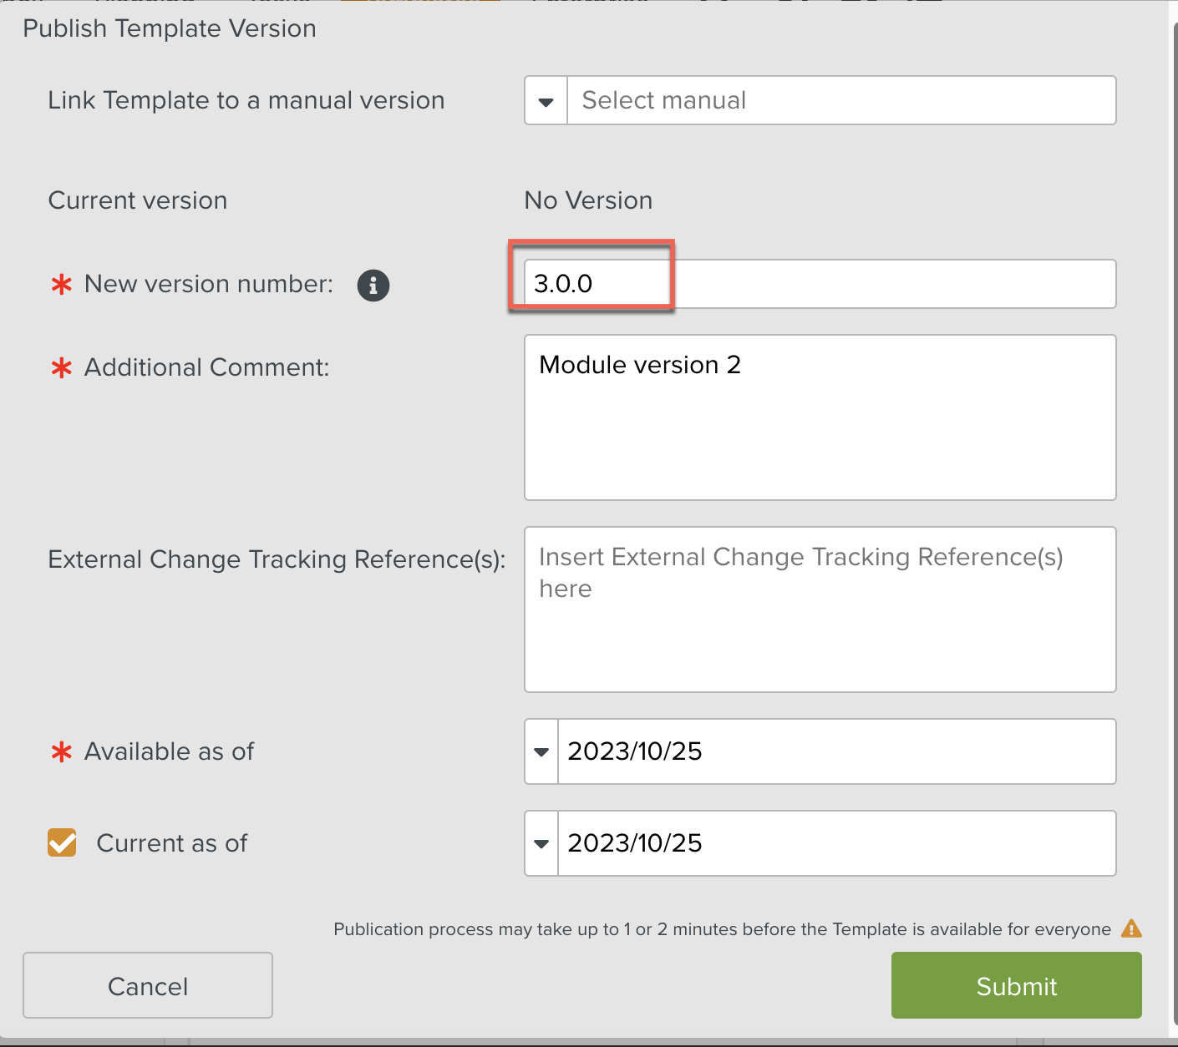The width and height of the screenshot is (1178, 1047).
Task: Click the New version number label
Action: 208,284
